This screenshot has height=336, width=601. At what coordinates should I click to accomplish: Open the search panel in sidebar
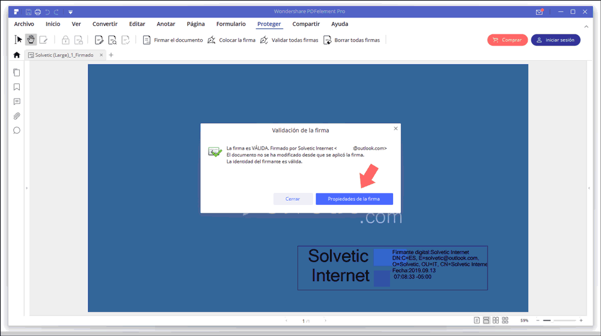[16, 130]
